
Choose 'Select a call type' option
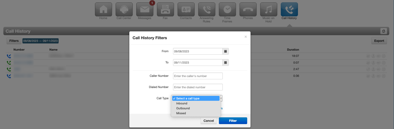click(196, 98)
